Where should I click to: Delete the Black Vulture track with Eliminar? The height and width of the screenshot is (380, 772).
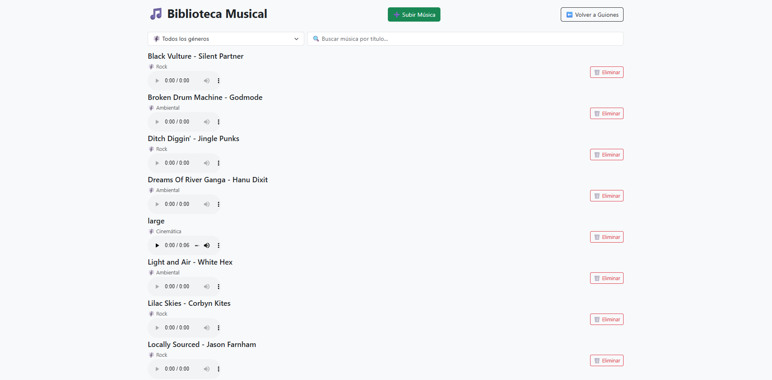pyautogui.click(x=606, y=72)
